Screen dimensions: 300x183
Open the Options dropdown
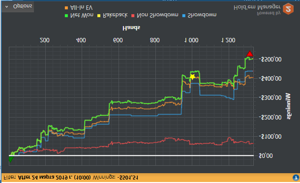point(18,6)
